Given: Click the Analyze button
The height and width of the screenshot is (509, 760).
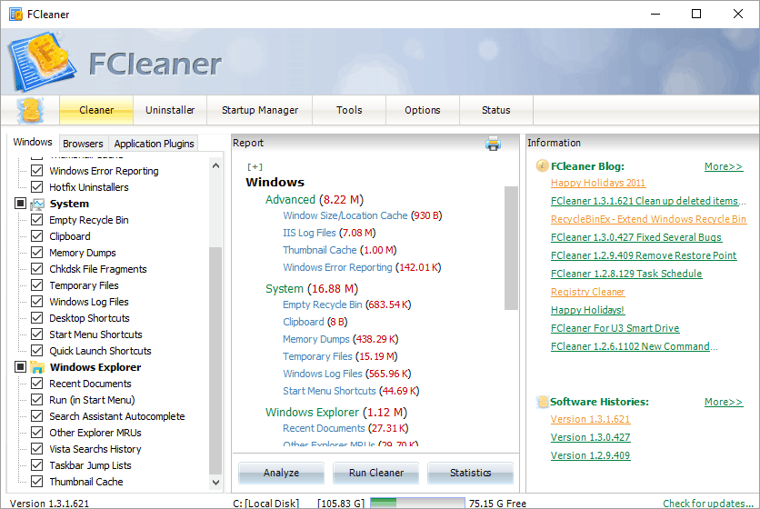Looking at the screenshot, I should 281,473.
